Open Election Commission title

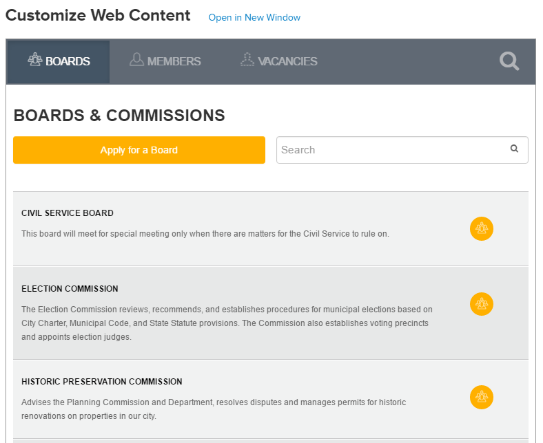click(70, 289)
